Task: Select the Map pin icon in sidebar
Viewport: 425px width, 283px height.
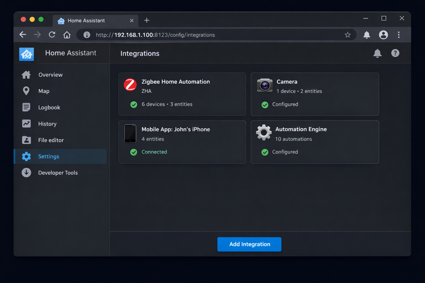Action: click(26, 91)
